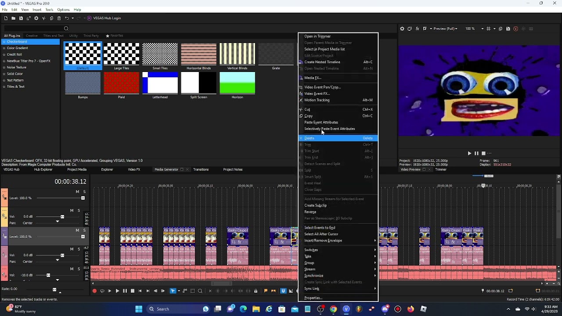This screenshot has width=562, height=316.
Task: Open File Explorer from taskbar
Action: [x=256, y=309]
